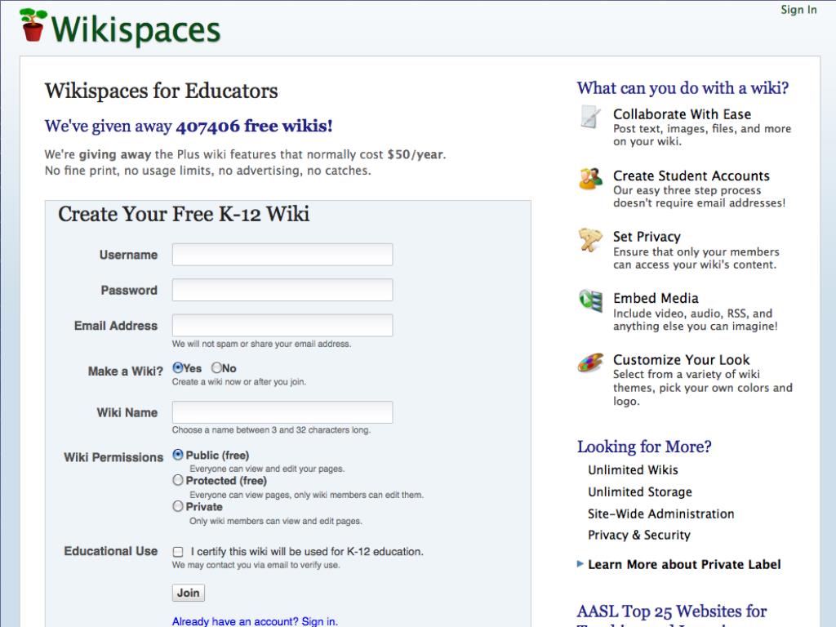
Task: Choose Public (free) wiki permission
Action: tap(178, 455)
